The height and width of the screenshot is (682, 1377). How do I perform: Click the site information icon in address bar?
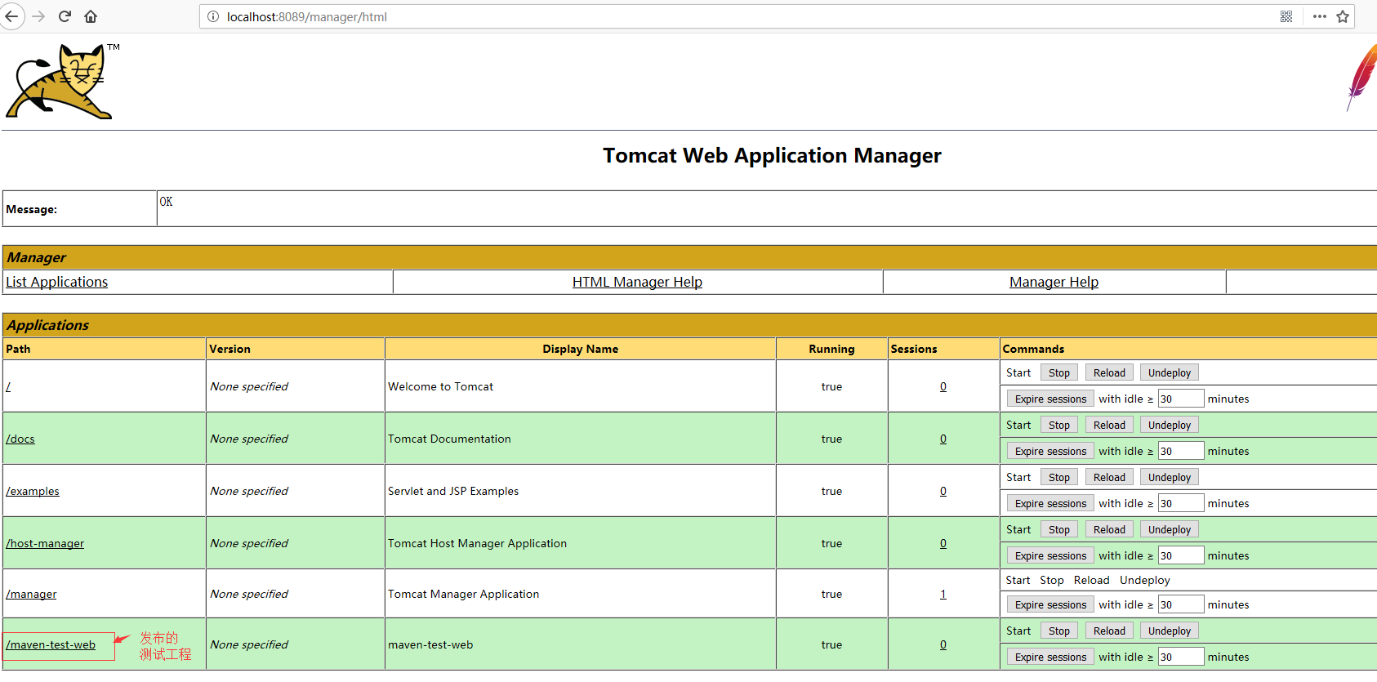(213, 16)
